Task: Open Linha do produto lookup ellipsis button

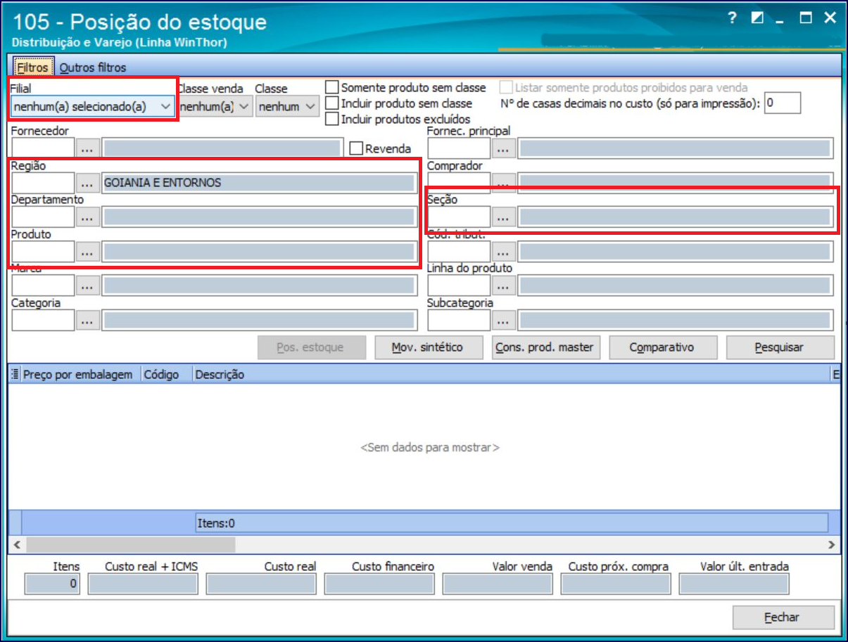Action: click(502, 285)
